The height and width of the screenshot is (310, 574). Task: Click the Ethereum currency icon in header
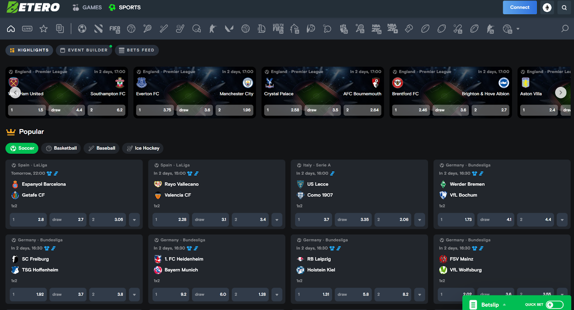coord(547,8)
